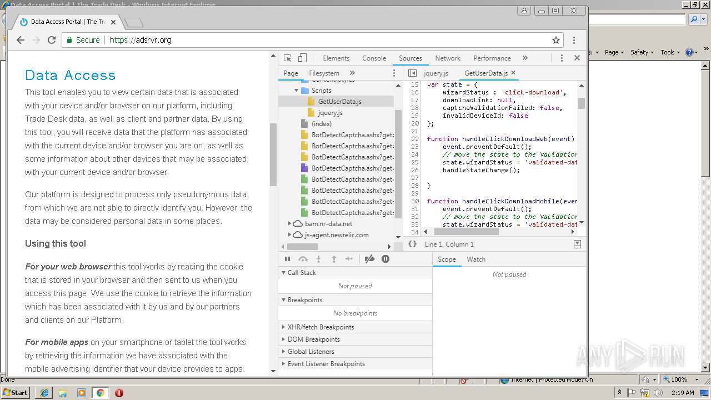Select the Scope tab

point(447,259)
